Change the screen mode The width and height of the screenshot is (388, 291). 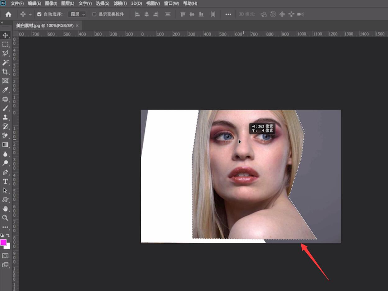pos(5,265)
